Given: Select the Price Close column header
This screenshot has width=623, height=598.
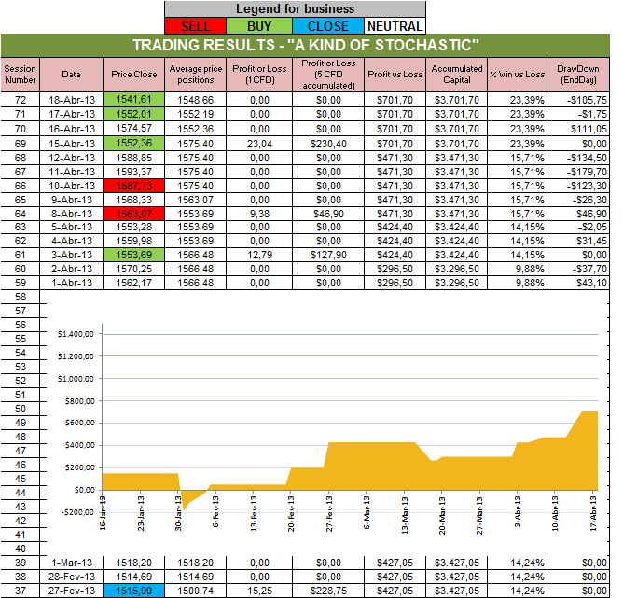Looking at the screenshot, I should [x=134, y=75].
